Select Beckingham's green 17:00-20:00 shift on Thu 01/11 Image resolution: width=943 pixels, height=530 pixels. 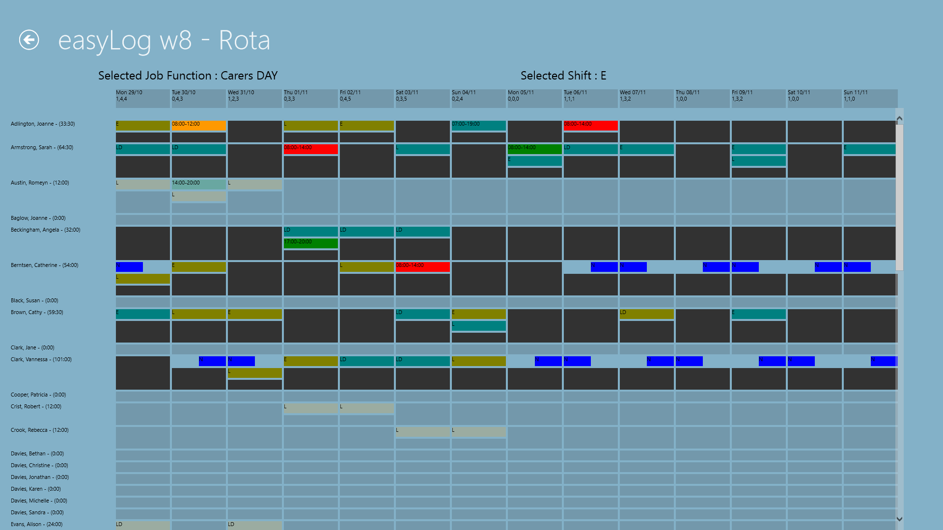pyautogui.click(x=310, y=243)
